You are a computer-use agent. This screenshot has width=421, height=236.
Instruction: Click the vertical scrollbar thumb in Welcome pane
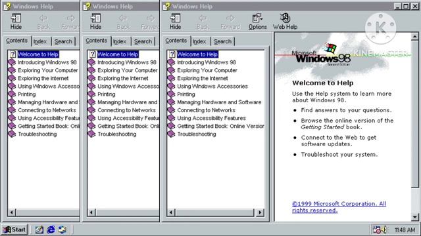415,113
